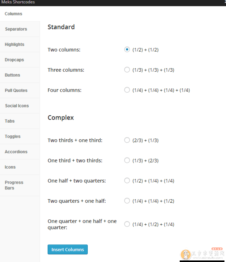Go to the Accordions tab

click(x=16, y=152)
